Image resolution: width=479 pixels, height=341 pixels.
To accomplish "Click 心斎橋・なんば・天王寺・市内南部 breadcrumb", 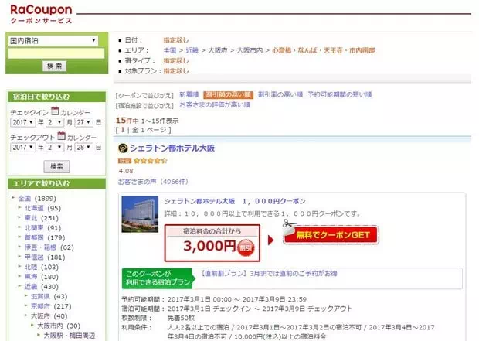I will (x=324, y=50).
